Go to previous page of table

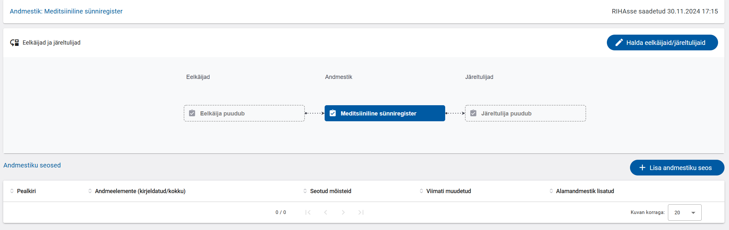[326, 212]
